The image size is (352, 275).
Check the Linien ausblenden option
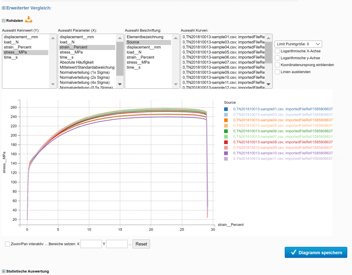(x=277, y=72)
